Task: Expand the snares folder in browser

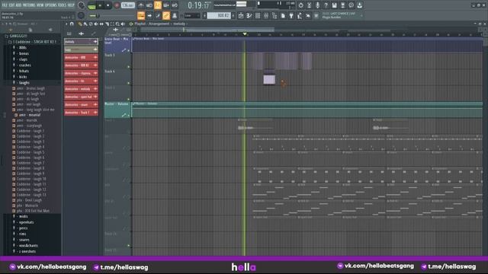Action: pyautogui.click(x=24, y=240)
